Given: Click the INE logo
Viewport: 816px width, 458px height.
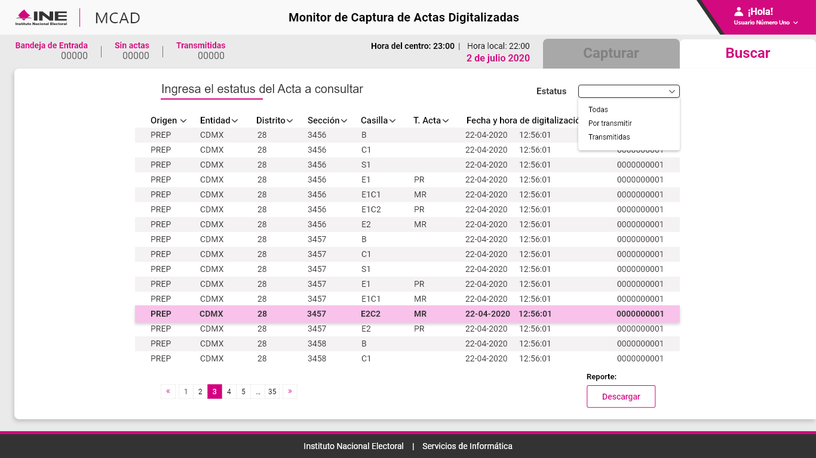Looking at the screenshot, I should [41, 18].
